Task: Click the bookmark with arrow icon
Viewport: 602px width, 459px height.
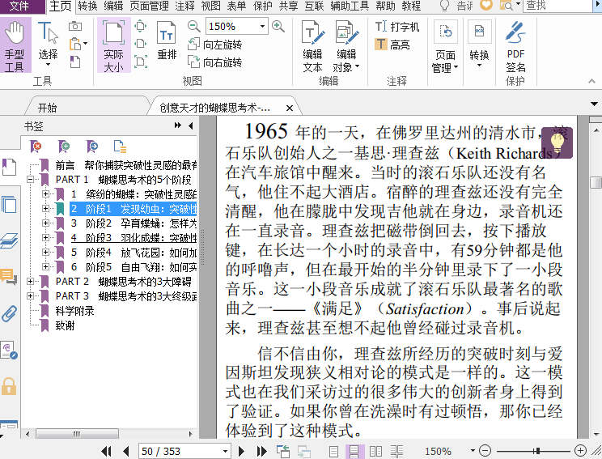Action: click(92, 146)
